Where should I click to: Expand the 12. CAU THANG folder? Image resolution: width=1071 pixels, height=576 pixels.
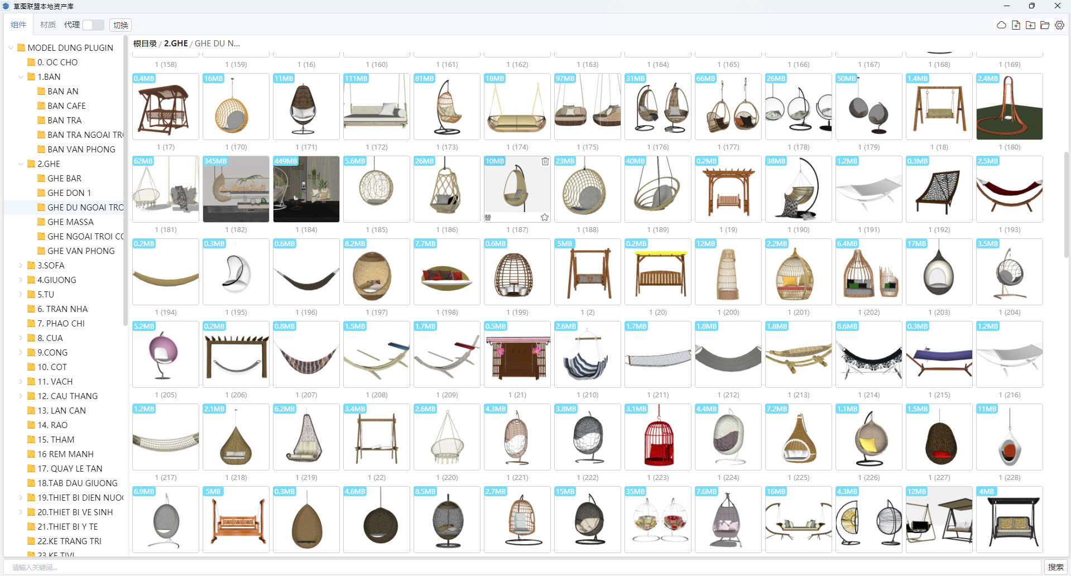tap(21, 396)
